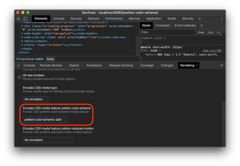The image size is (240, 166).
Task: Open the overflow tabs chevron in main toolbar
Action: [200, 18]
